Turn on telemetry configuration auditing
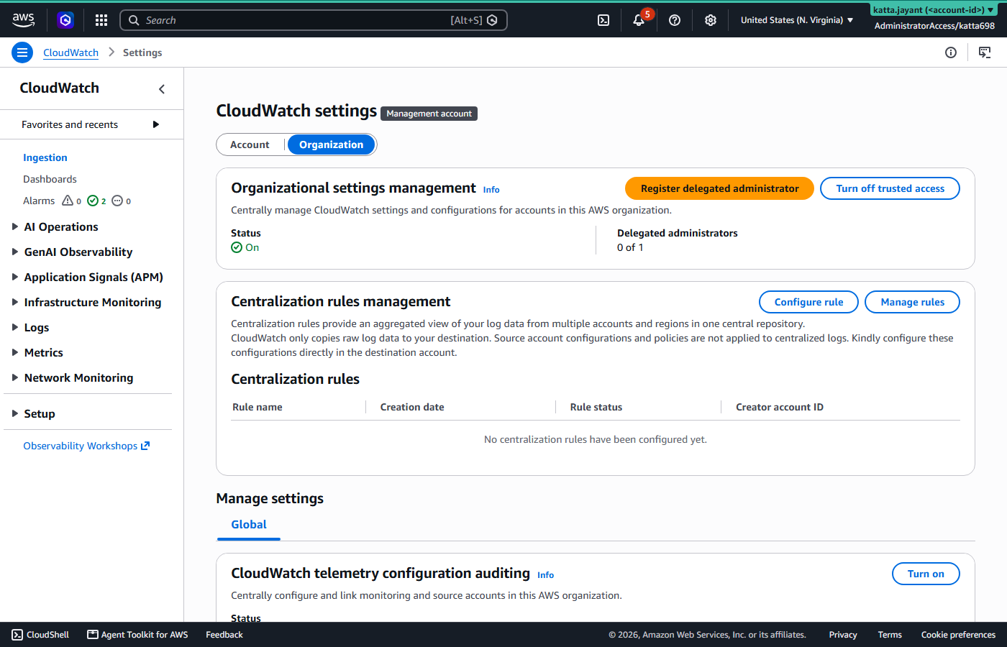Screen dimensions: 1007x647 [x=926, y=574]
